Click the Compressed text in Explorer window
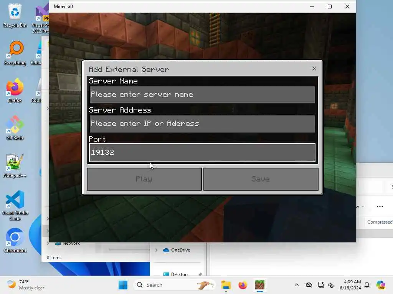 pyautogui.click(x=380, y=222)
